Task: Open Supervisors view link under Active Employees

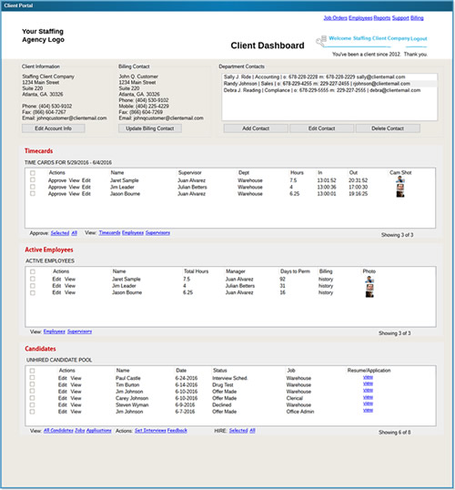Action: [80, 332]
